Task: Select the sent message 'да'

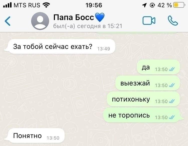Action: (158, 67)
